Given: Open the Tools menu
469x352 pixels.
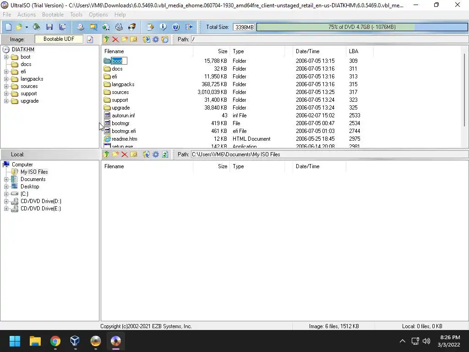Looking at the screenshot, I should 76,15.
